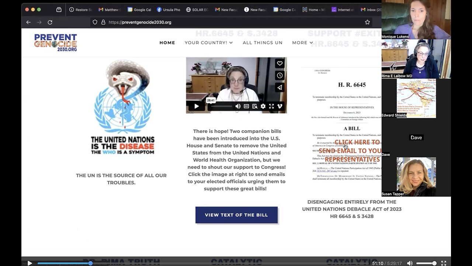Screen dimensions: 472x266
Task: Click DISENGAGING ENTIRELY FROM THE UN caption
Action: [x=352, y=209]
